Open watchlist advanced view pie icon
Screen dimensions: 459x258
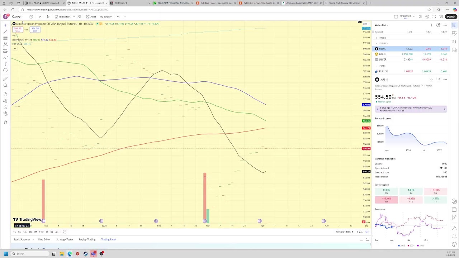(438, 25)
